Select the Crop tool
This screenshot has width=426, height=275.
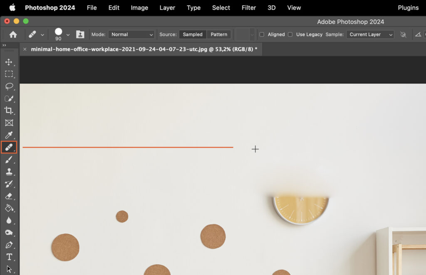[9, 111]
